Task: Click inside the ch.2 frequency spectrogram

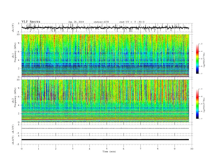Action: [105, 101]
